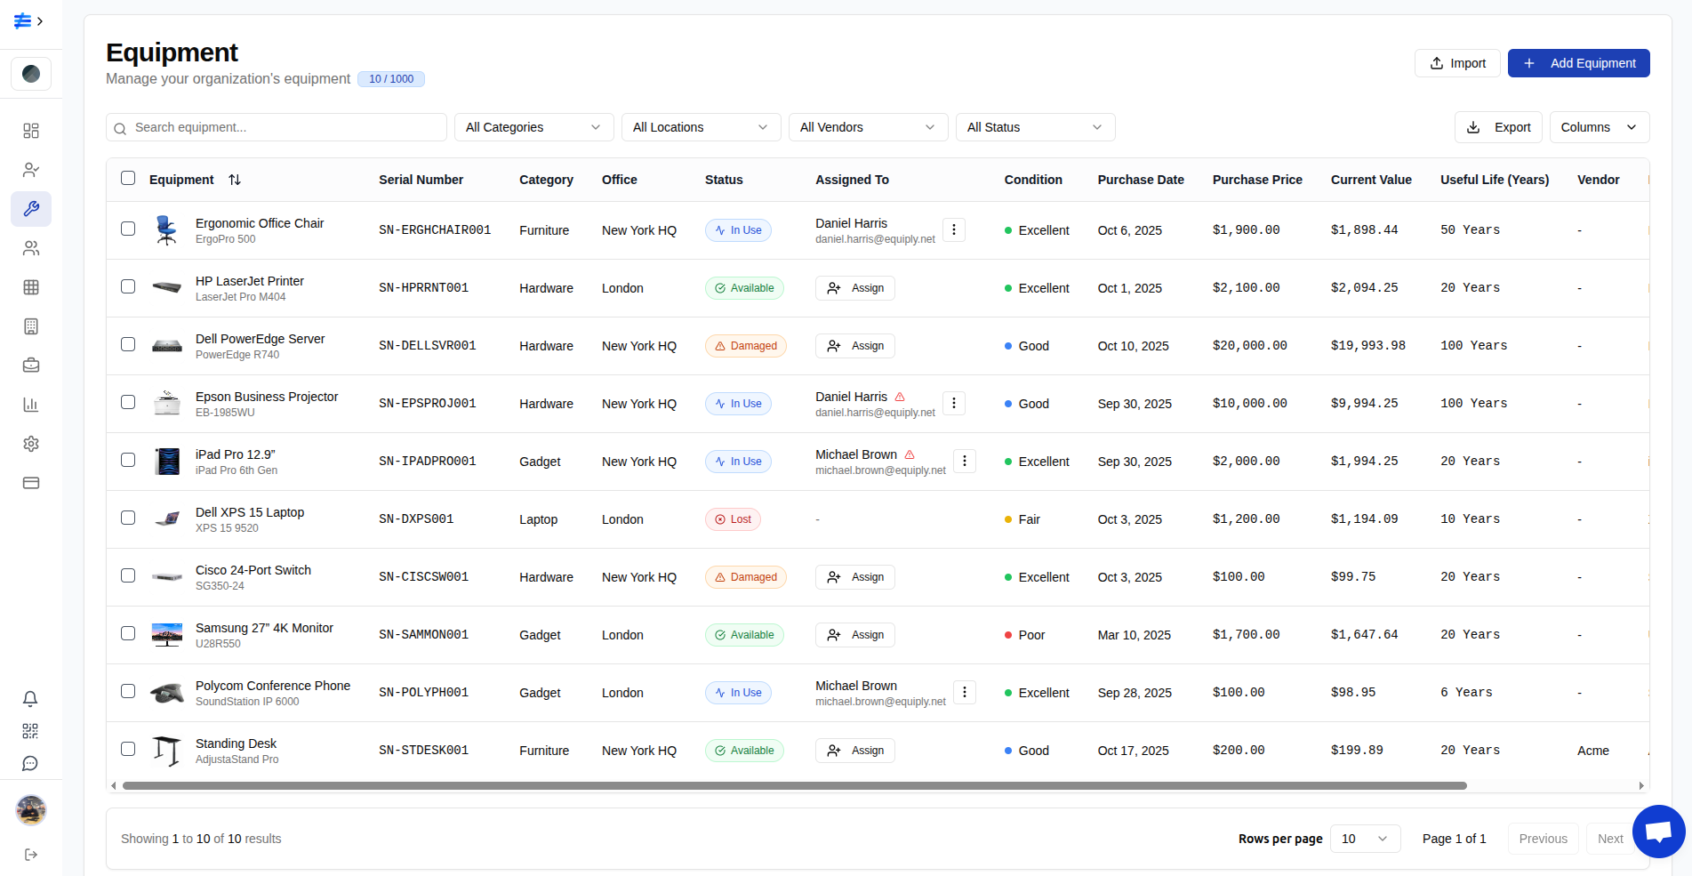Select the wrench Equipment icon in sidebar
Screen dimensions: 1692x876
click(31, 209)
